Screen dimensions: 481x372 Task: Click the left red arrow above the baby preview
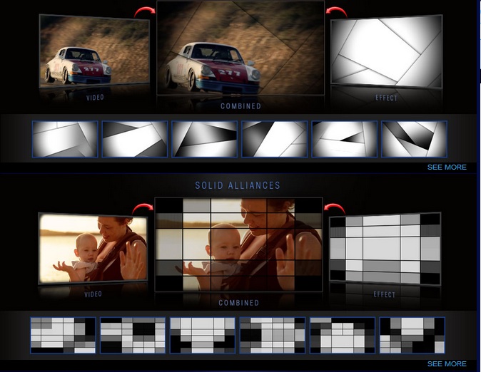[x=143, y=209]
